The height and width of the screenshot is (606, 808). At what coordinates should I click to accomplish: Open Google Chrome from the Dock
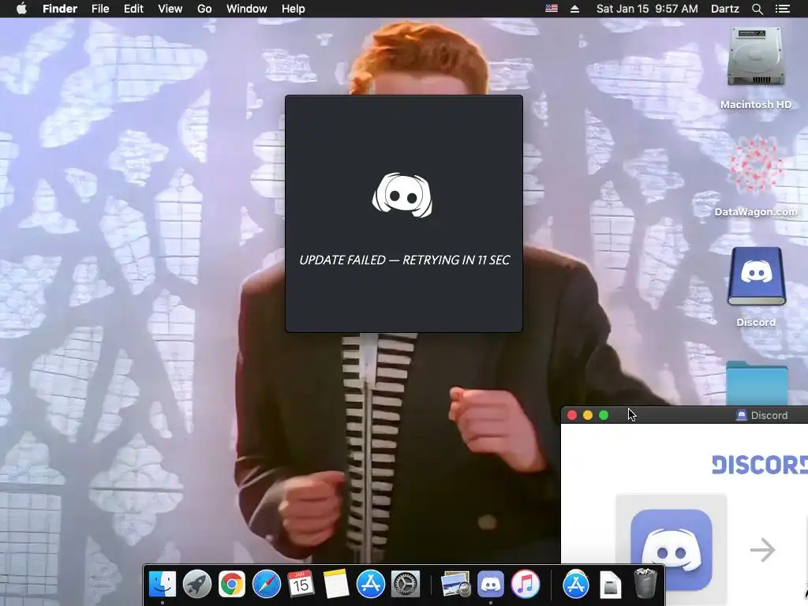tap(232, 584)
